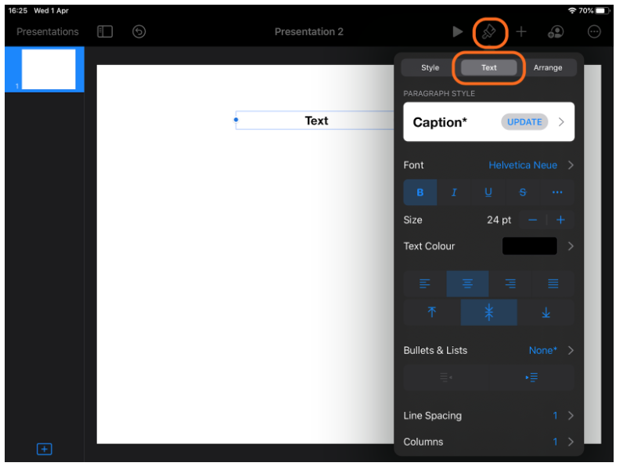Tap the Presentation 2 title

tap(308, 31)
